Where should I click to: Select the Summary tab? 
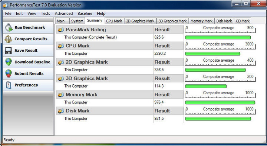pos(95,20)
